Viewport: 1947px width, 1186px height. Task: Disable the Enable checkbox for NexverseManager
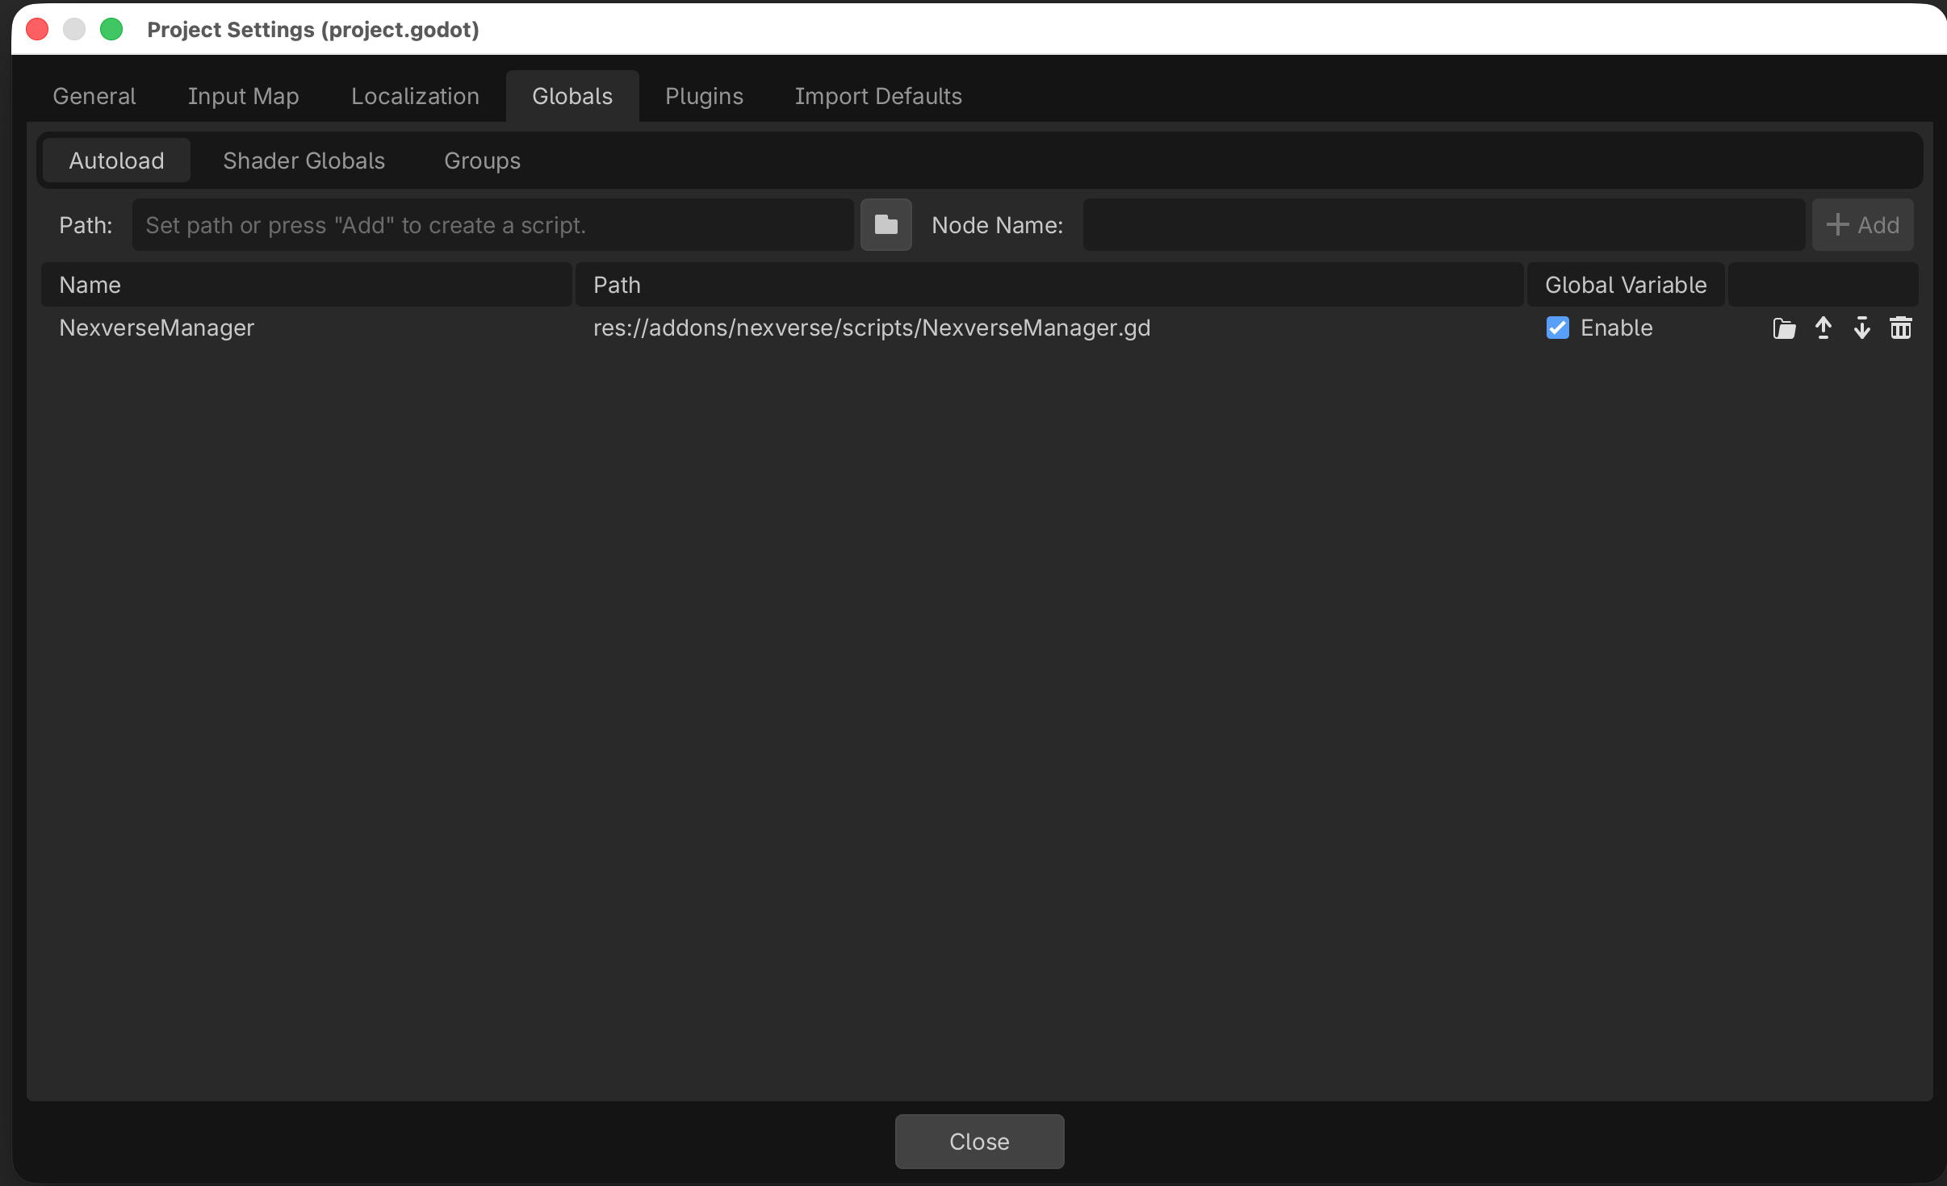(x=1558, y=328)
